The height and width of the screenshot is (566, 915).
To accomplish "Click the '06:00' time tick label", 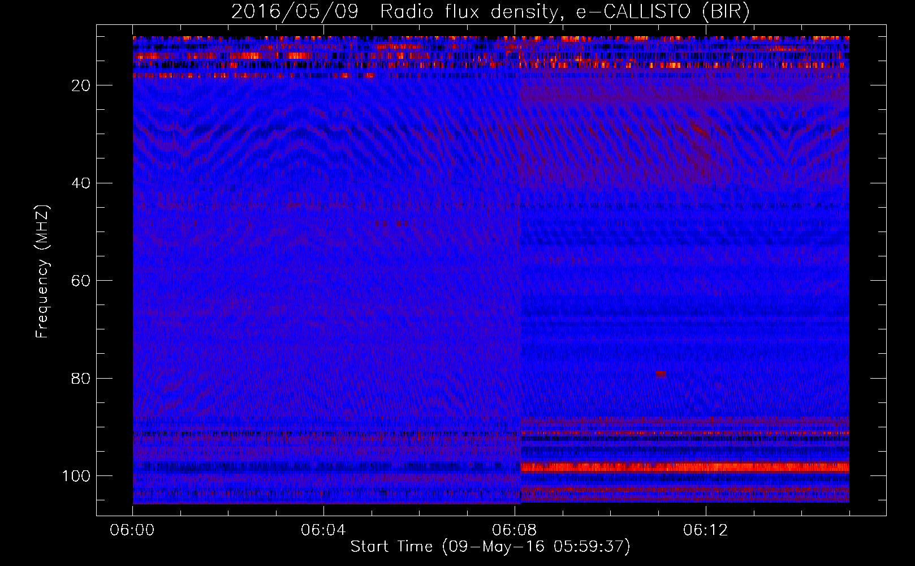I will click(x=132, y=530).
